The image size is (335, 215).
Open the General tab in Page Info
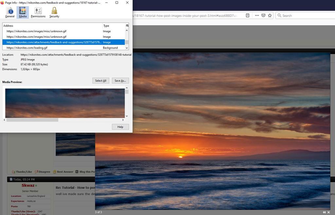click(x=10, y=12)
